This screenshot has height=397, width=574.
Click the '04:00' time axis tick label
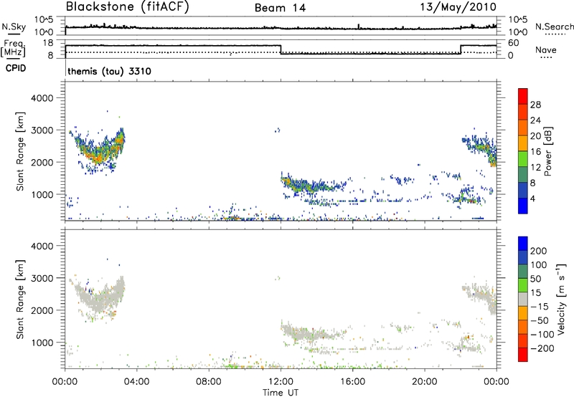click(x=136, y=382)
